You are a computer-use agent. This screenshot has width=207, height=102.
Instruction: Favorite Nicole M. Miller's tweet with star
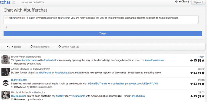(x=203, y=96)
